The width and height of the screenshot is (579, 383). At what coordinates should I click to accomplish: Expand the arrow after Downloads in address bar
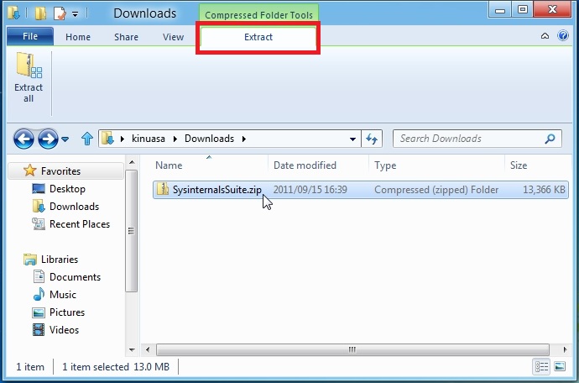[x=243, y=139]
